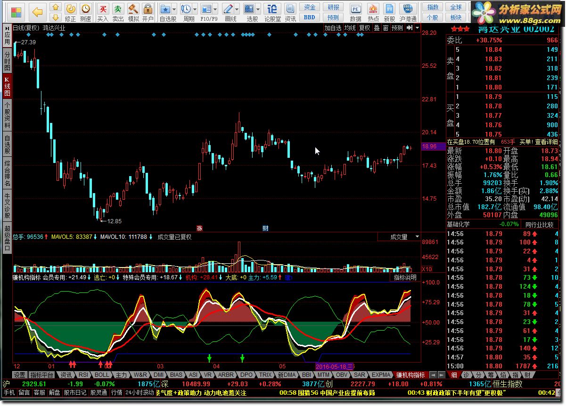
Task: Open the 综合排名 sidebar tab
Action: tap(7, 173)
